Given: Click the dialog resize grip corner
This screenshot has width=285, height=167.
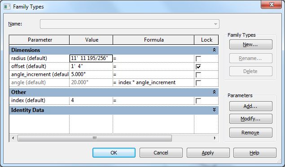Looking at the screenshot, I should point(279,161).
